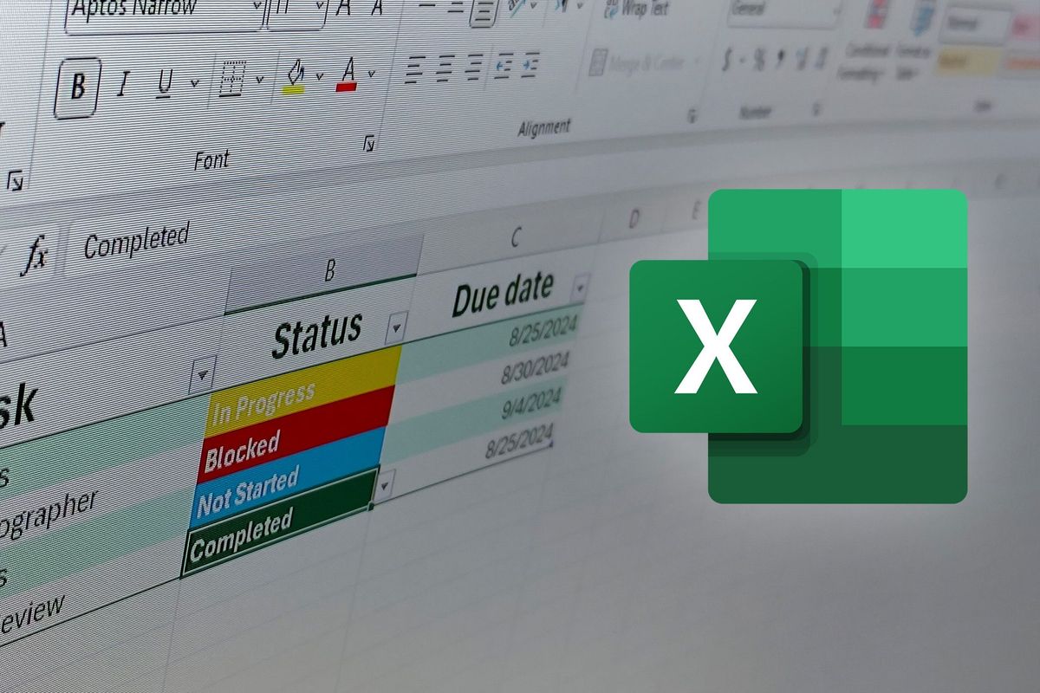Apply Fill Color with the paint bucket
This screenshot has height=693, width=1040.
[x=296, y=76]
